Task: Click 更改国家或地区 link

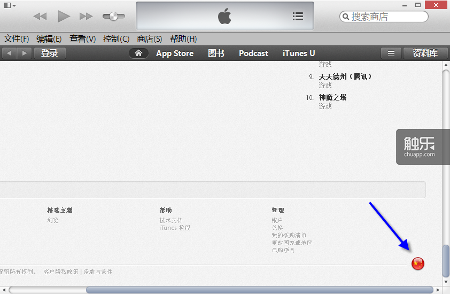Action: click(x=292, y=243)
